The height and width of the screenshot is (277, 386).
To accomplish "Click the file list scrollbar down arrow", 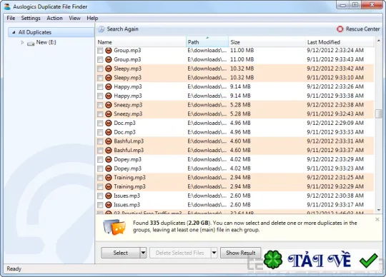I will click(378, 210).
